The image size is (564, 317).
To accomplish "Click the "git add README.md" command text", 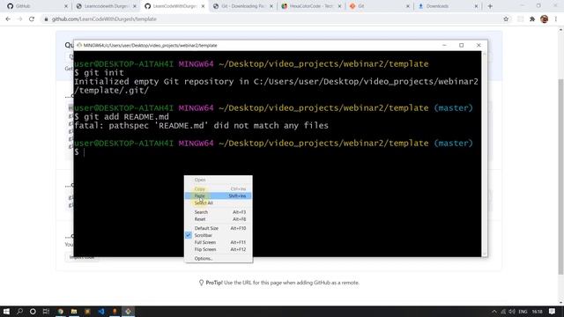I will [126, 117].
